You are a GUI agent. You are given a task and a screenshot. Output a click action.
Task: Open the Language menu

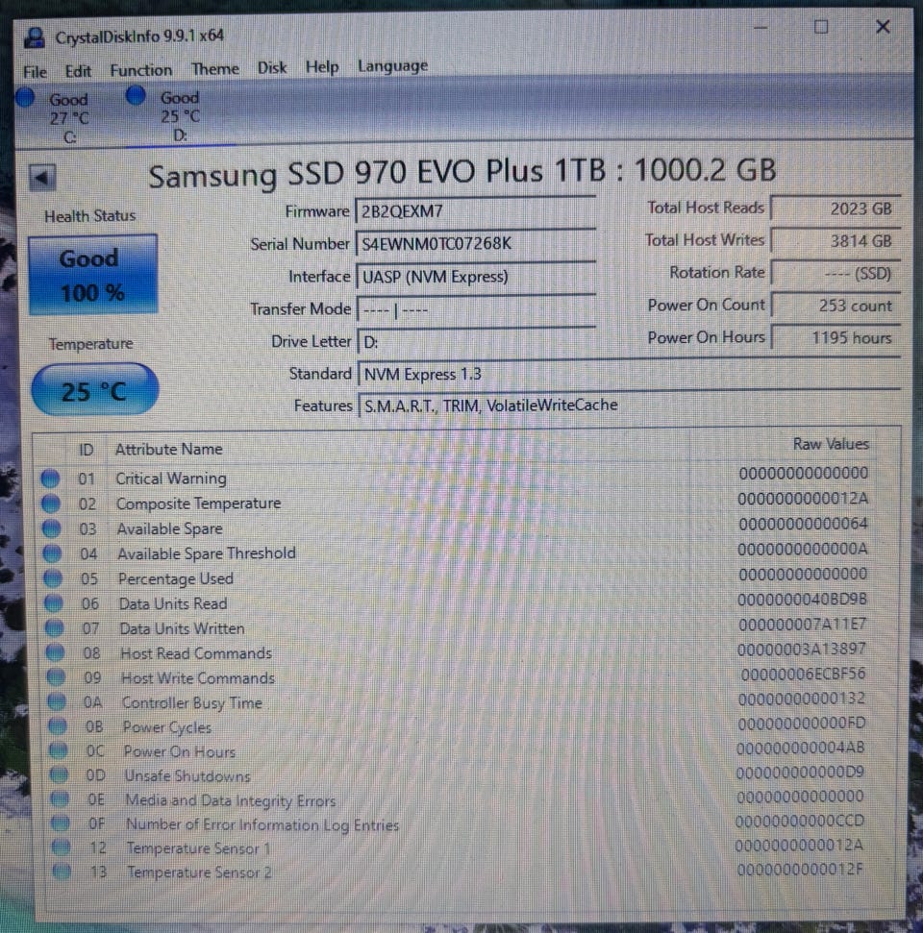[x=392, y=66]
